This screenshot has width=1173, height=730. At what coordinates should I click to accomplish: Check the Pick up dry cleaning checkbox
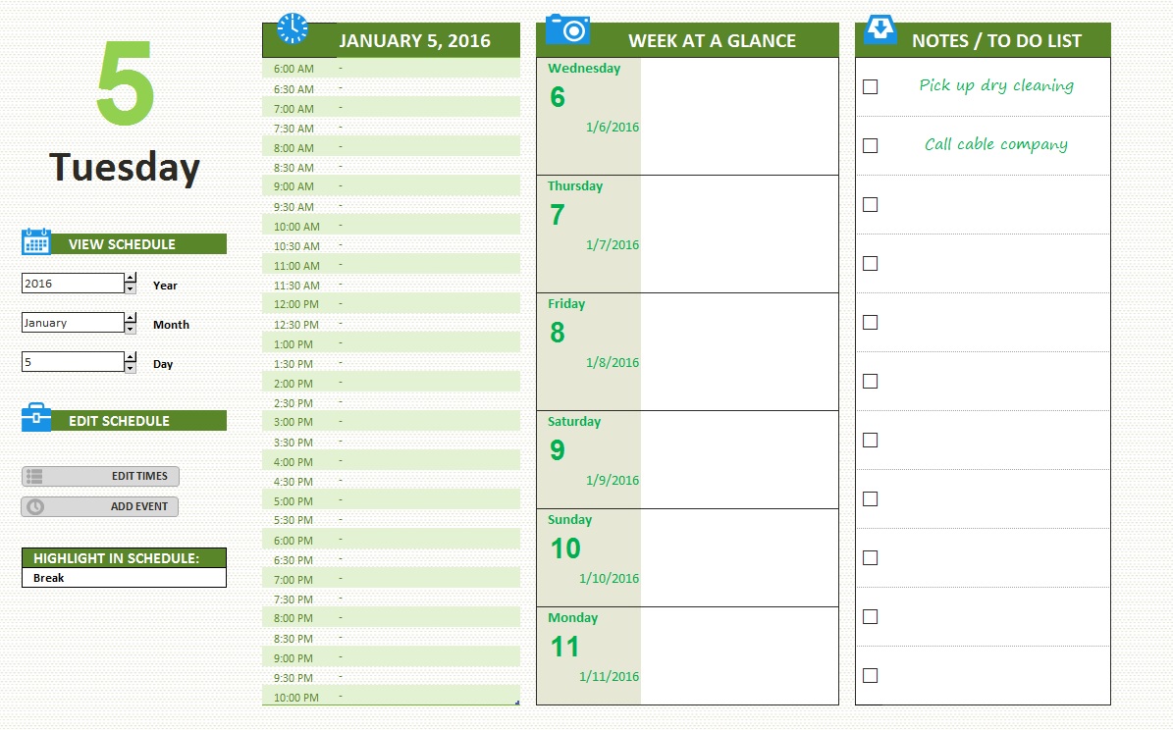870,86
